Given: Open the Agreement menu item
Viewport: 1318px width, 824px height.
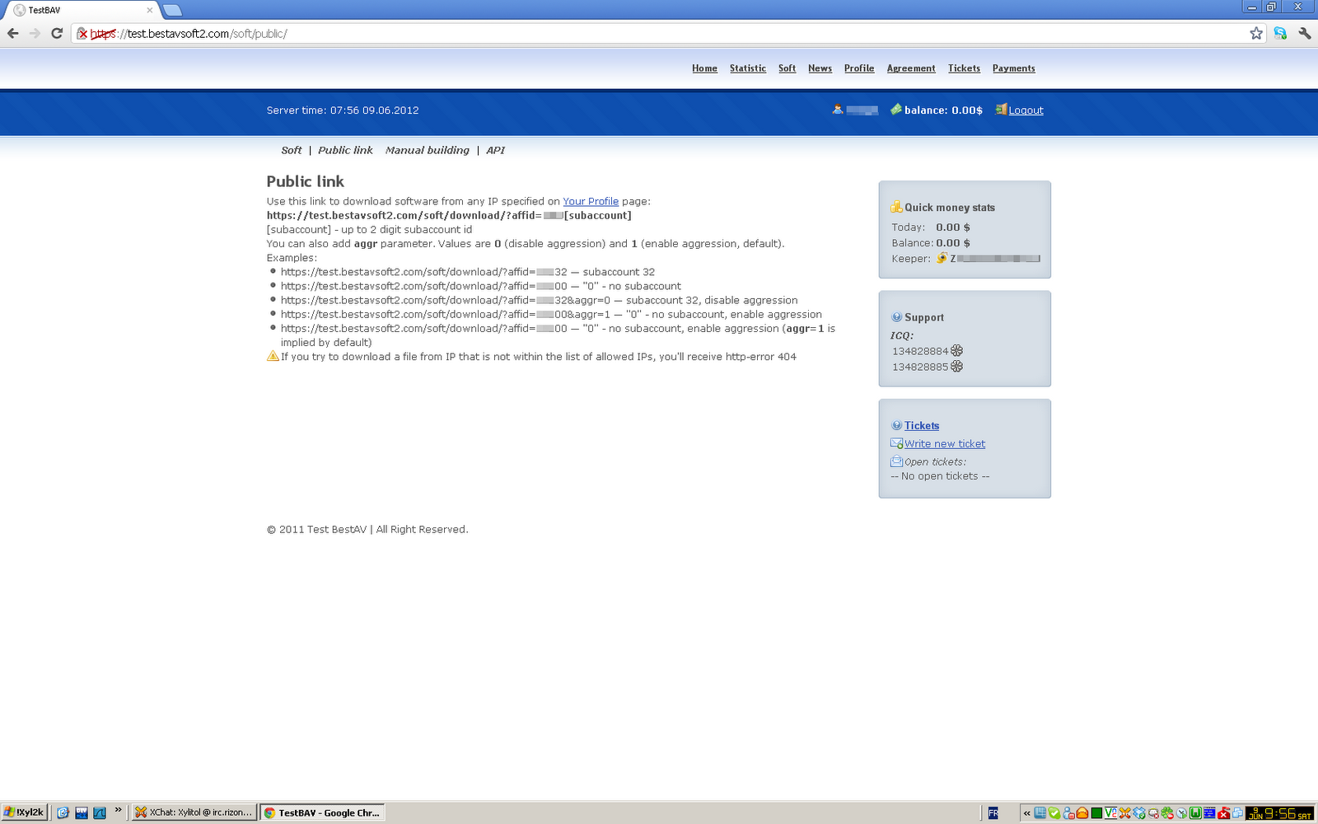Looking at the screenshot, I should 911,68.
